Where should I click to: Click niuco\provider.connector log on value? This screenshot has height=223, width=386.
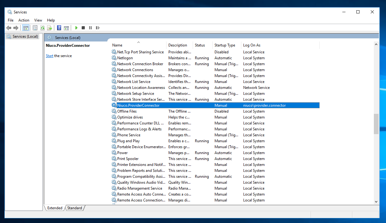(264, 105)
